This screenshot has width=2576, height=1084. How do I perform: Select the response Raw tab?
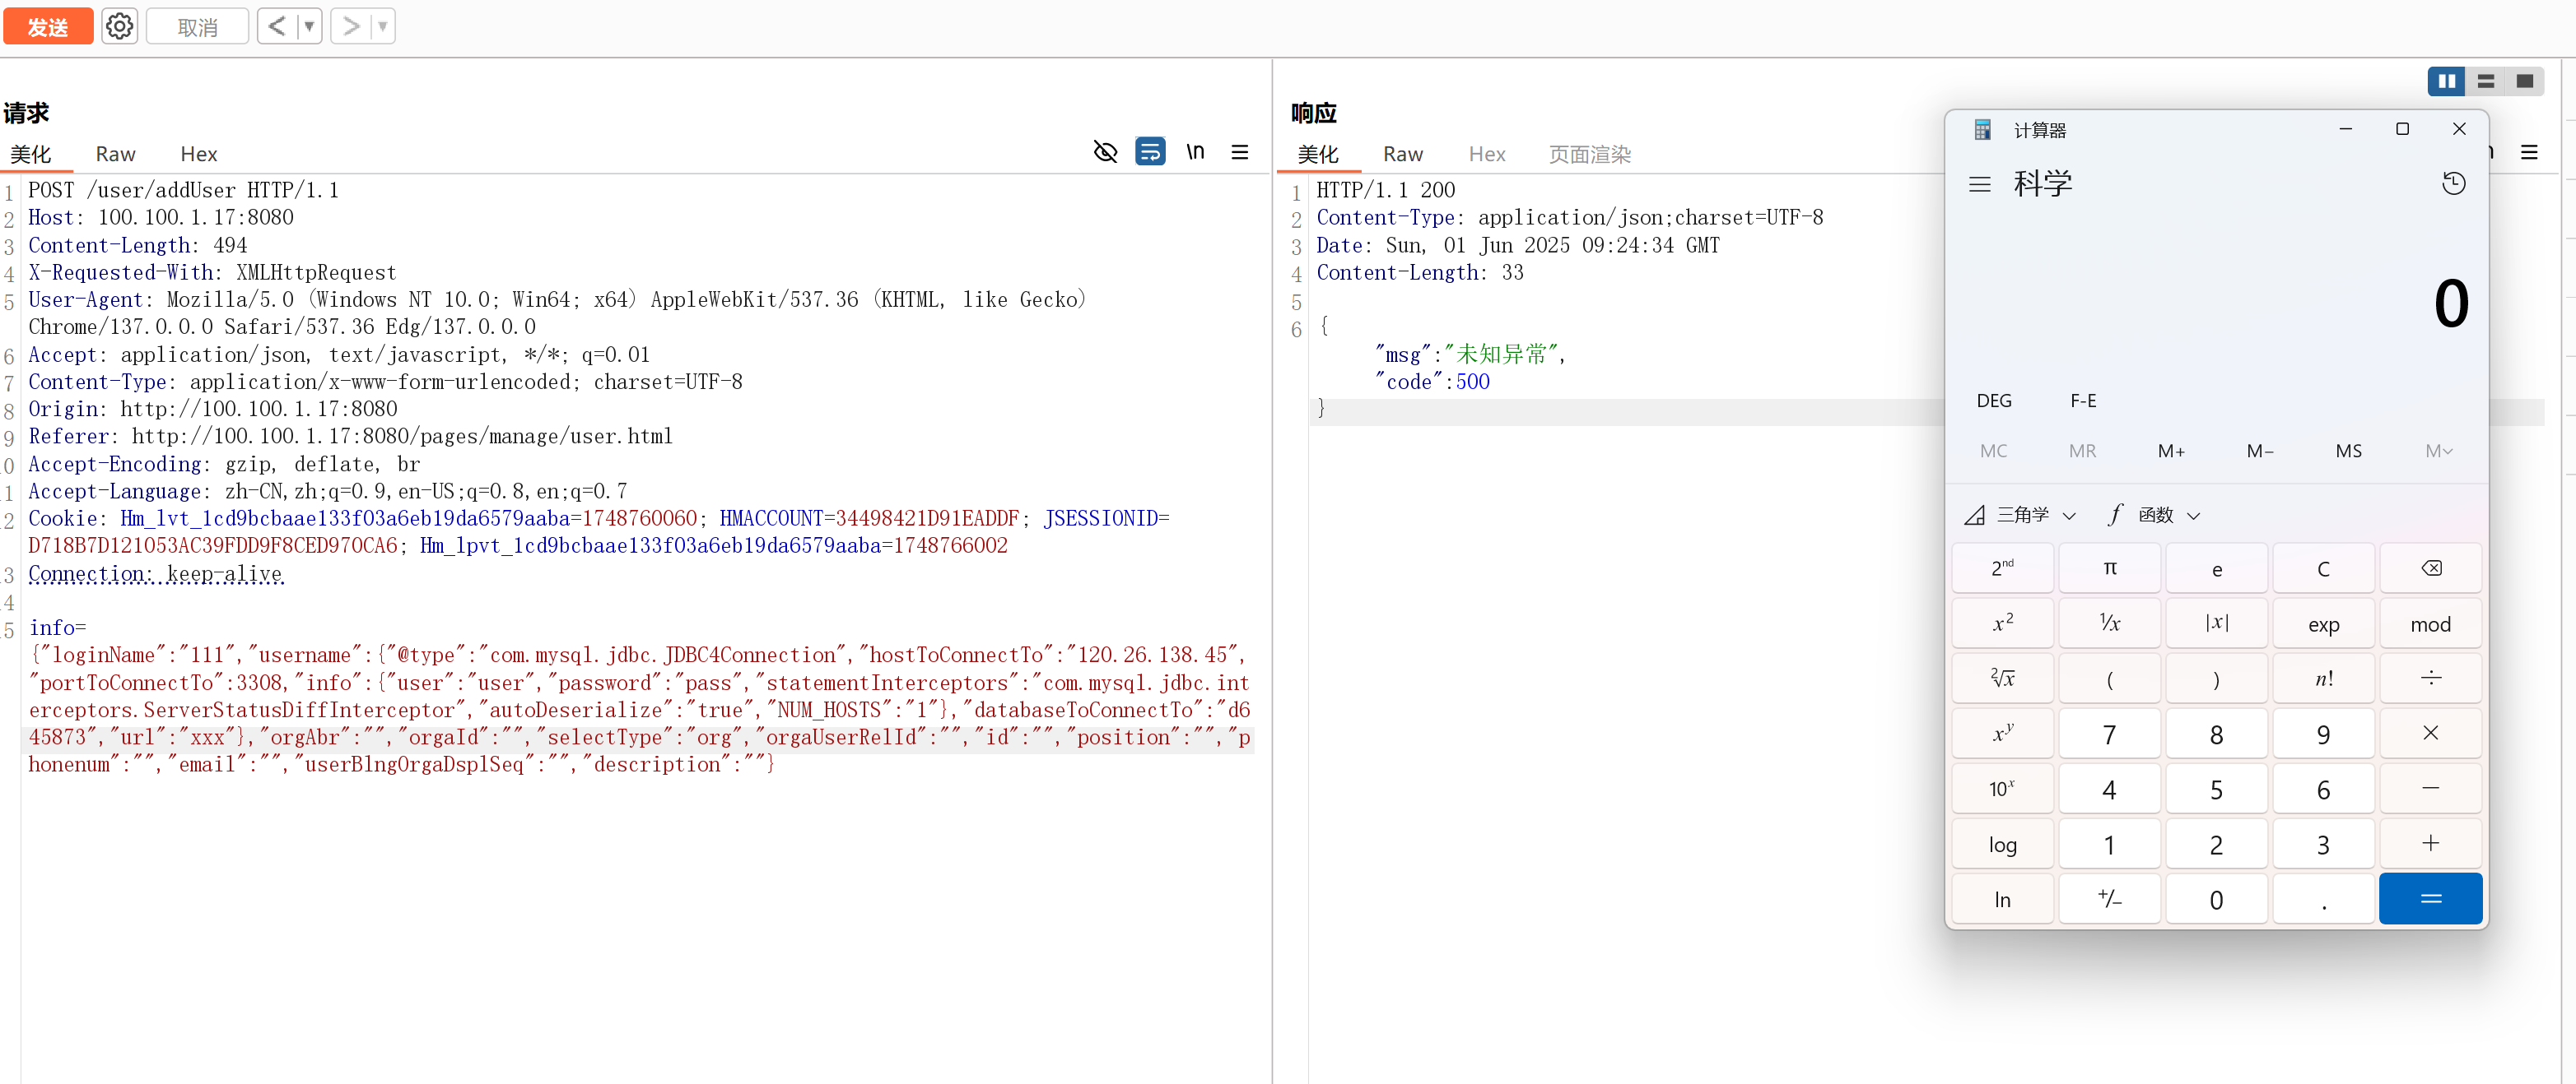click(1402, 154)
